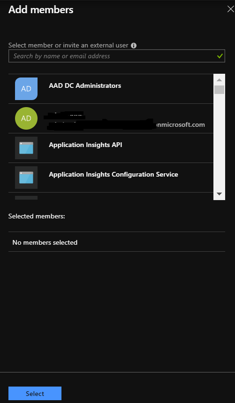Click the Selected members label

click(37, 216)
